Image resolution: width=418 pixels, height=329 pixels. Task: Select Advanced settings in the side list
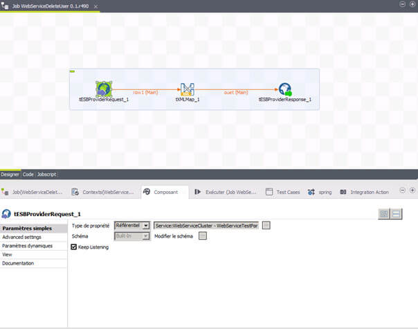pos(34,237)
